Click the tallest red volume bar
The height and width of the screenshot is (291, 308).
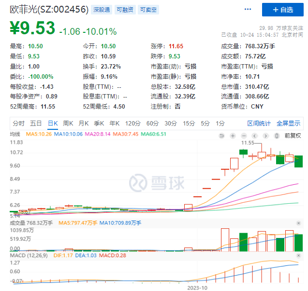225,240
